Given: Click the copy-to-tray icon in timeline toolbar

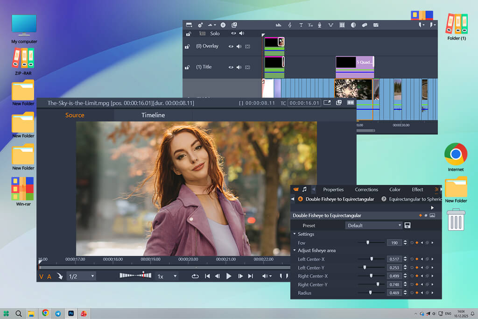Looking at the screenshot, I should pos(234,25).
